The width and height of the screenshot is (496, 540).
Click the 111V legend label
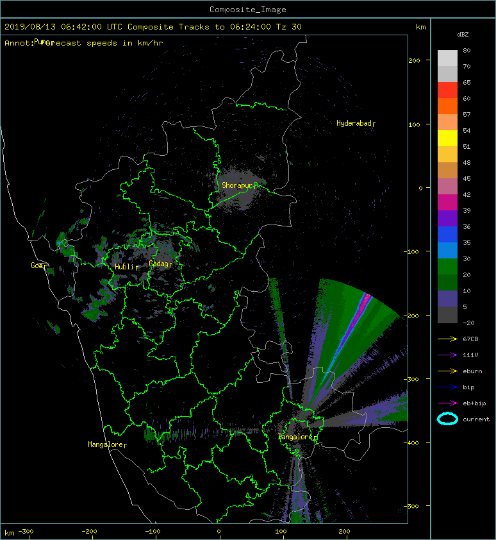[470, 355]
